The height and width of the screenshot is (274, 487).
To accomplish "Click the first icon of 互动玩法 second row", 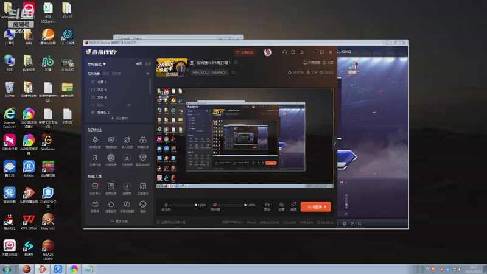I will pos(95,158).
